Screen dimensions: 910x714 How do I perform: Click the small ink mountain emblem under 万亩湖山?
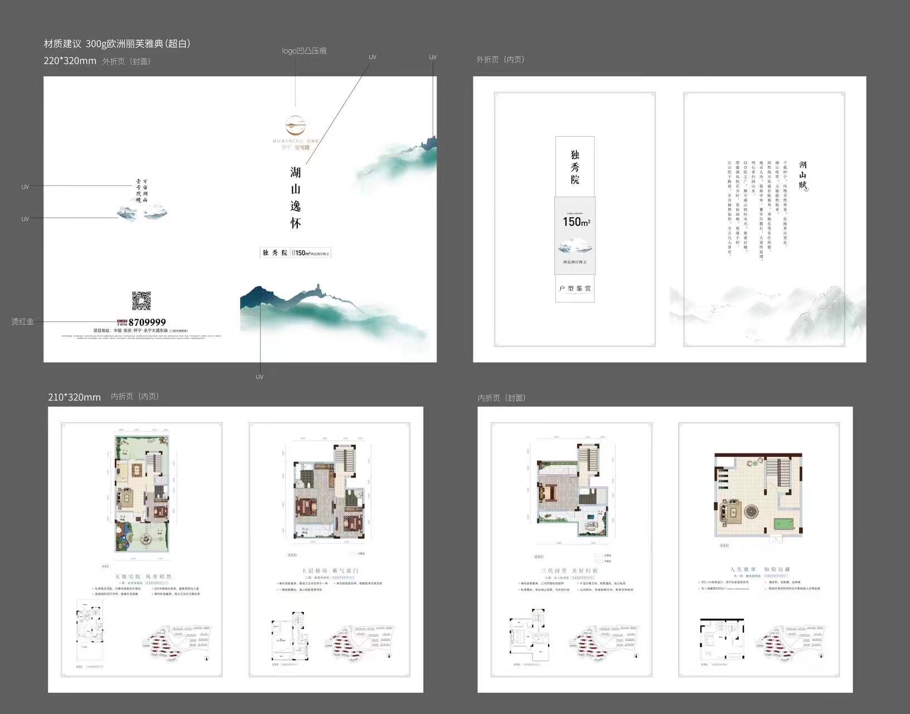tap(142, 212)
